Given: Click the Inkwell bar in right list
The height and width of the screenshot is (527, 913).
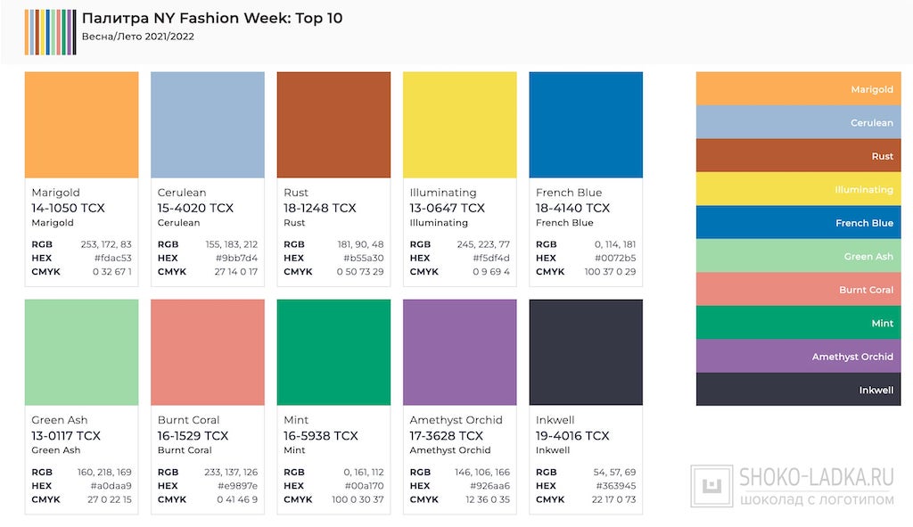Looking at the screenshot, I should (x=798, y=390).
